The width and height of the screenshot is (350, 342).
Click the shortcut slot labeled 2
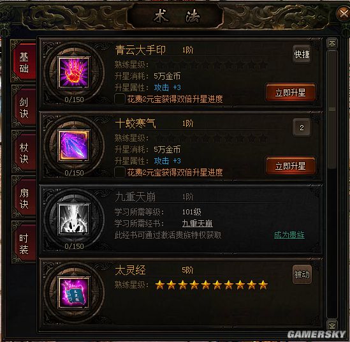pyautogui.click(x=302, y=128)
